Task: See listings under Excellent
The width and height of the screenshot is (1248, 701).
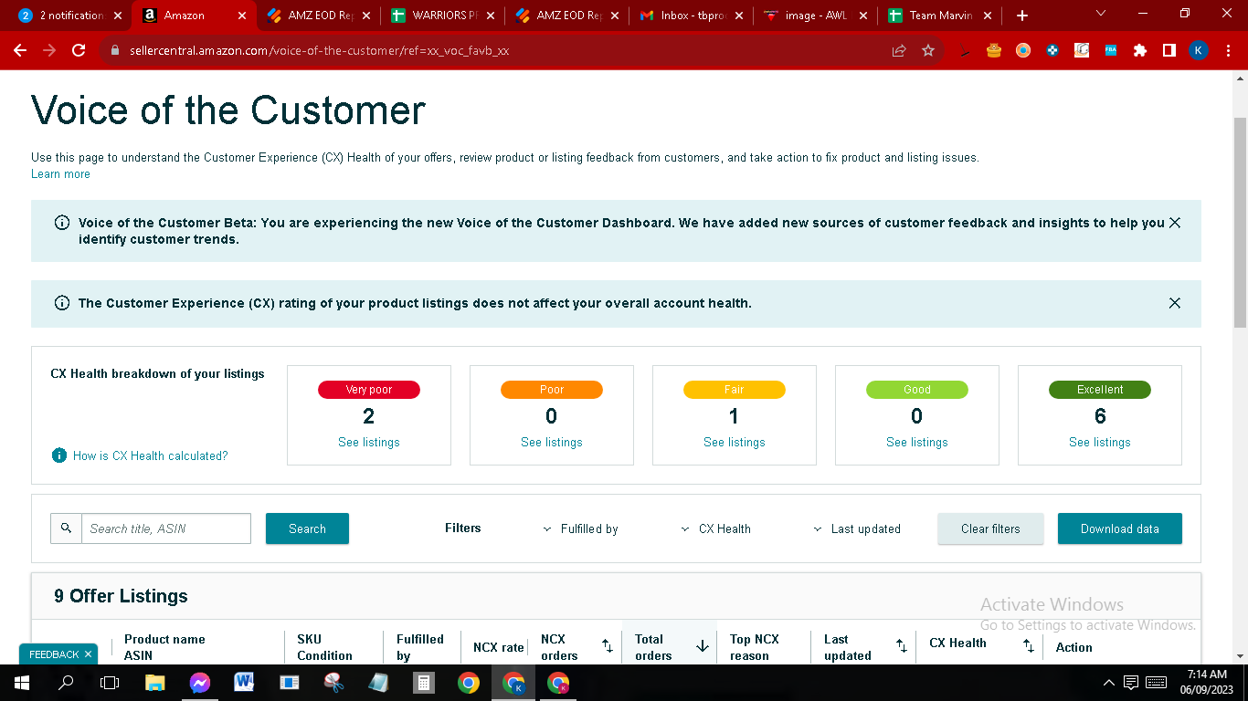Action: (x=1100, y=443)
